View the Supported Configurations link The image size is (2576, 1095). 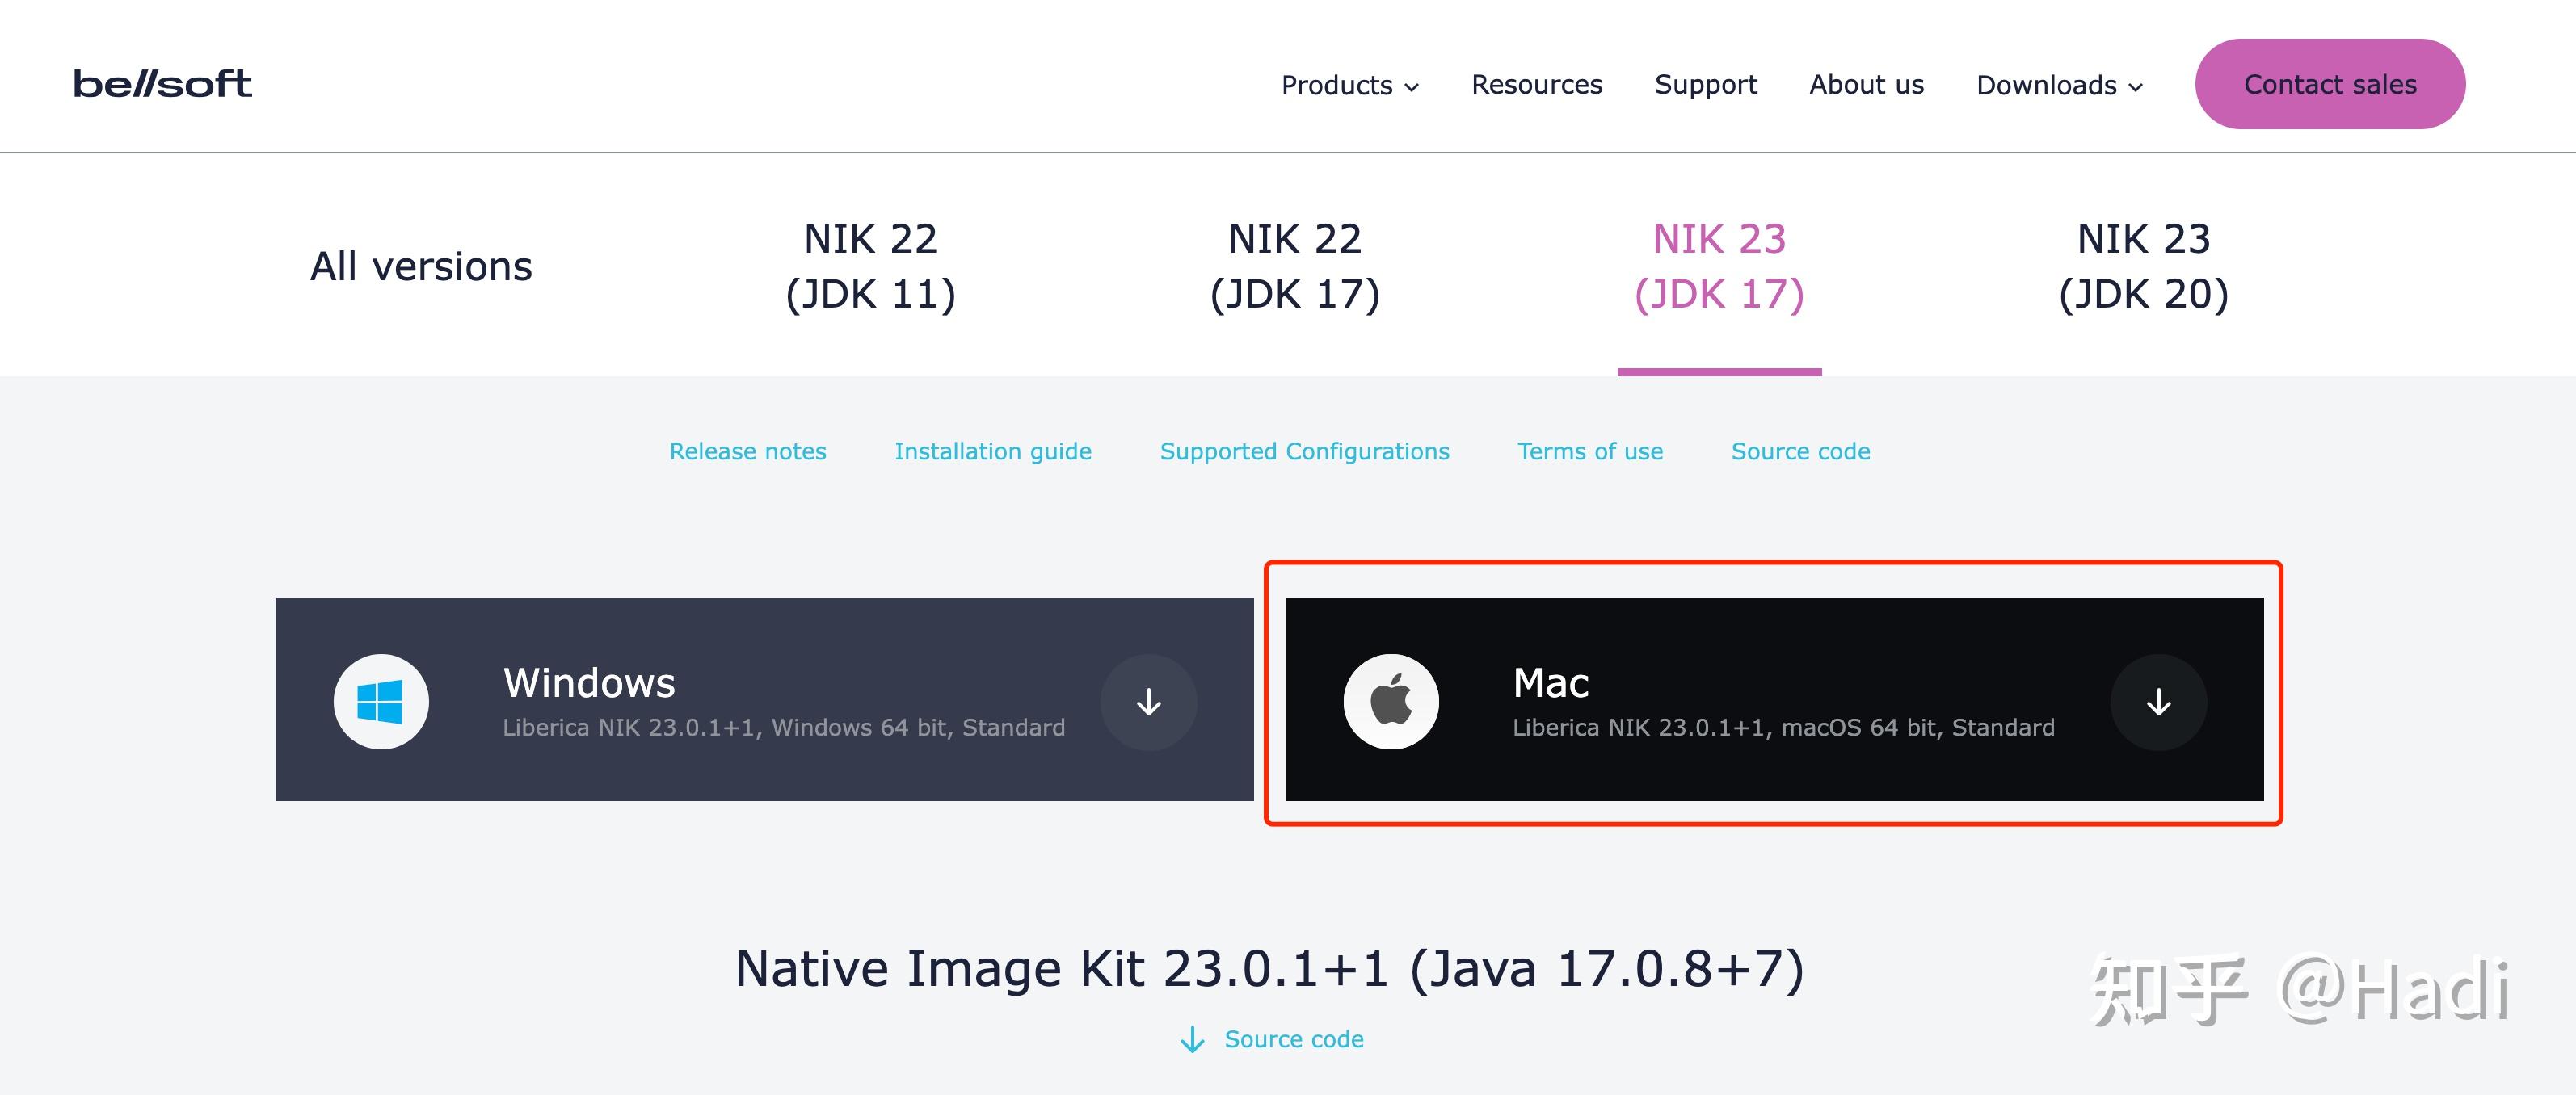pyautogui.click(x=1304, y=451)
